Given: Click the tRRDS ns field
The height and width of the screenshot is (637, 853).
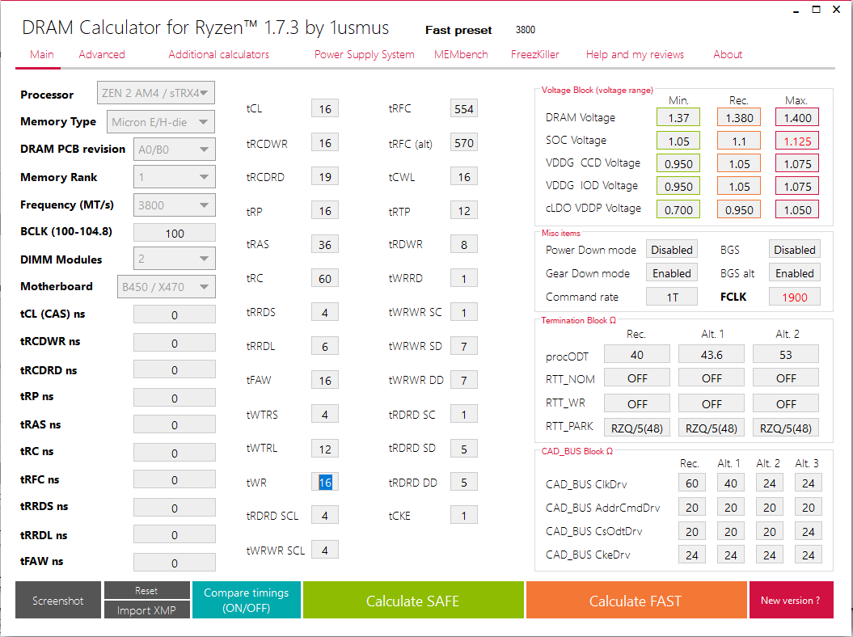Looking at the screenshot, I should 174,508.
